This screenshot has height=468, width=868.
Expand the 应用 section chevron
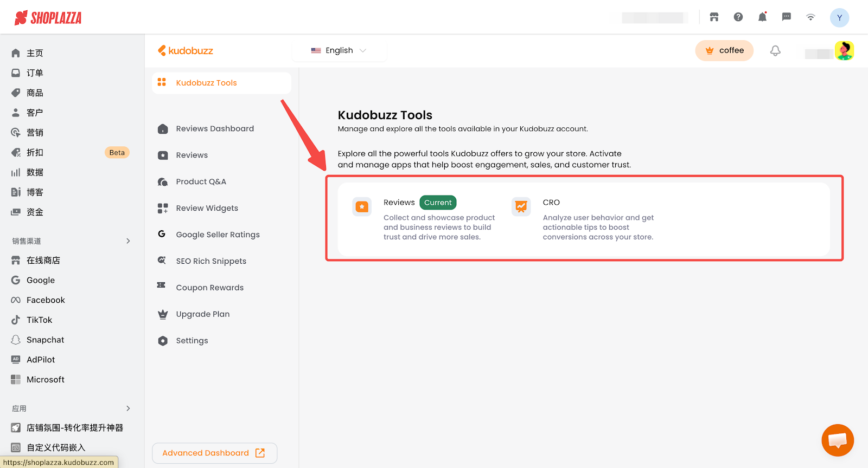tap(128, 408)
